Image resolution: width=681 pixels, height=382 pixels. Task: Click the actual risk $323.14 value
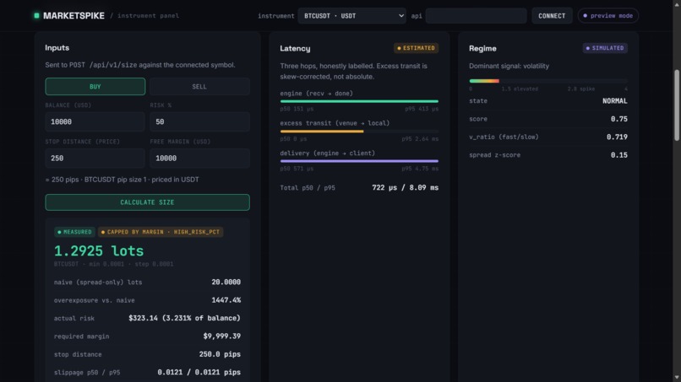click(x=184, y=318)
